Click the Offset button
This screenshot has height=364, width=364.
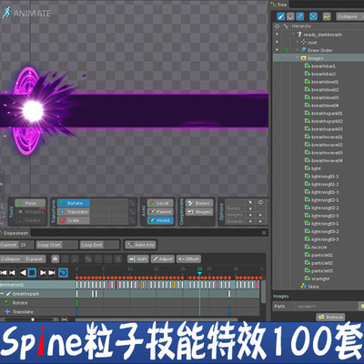point(188,259)
